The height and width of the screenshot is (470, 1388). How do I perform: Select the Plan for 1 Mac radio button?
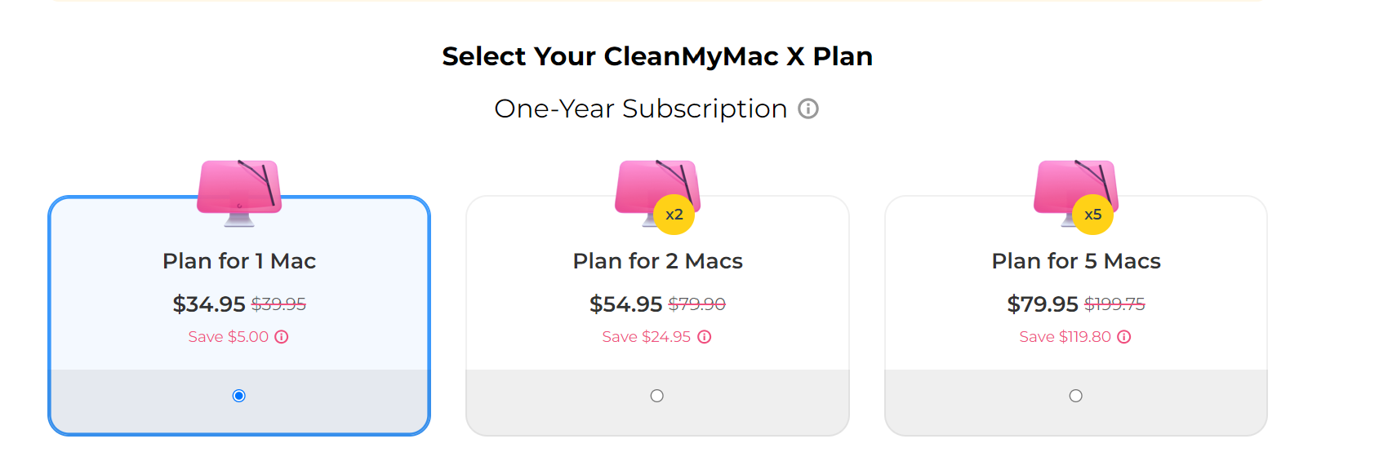point(239,396)
